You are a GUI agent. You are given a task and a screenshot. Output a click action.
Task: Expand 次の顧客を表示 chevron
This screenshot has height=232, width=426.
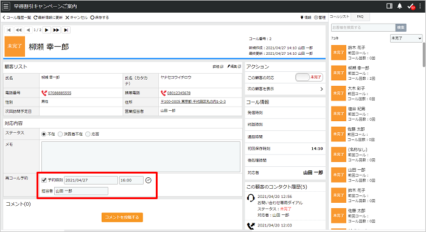(322, 89)
